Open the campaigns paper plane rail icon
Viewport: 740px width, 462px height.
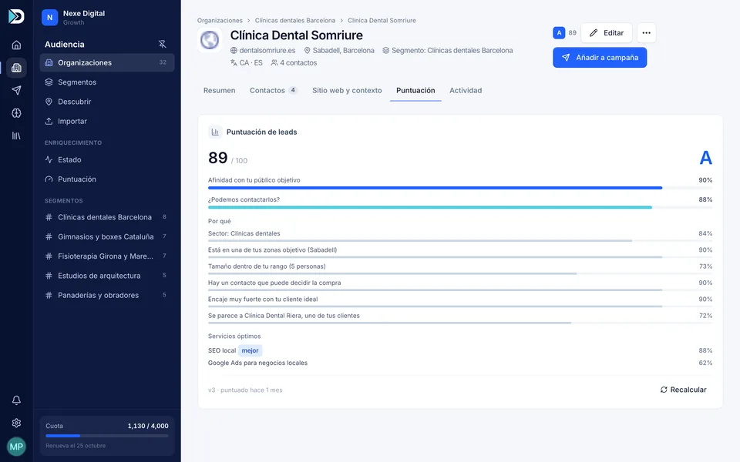tap(16, 91)
